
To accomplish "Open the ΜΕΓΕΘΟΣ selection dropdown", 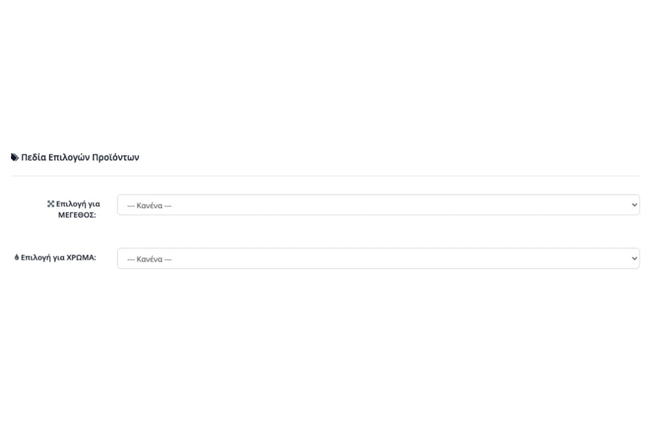I will (x=378, y=205).
